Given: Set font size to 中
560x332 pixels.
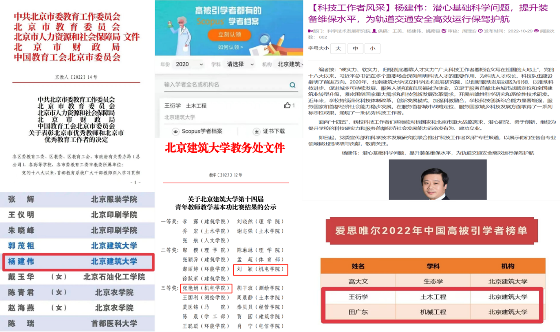Looking at the screenshot, I should tap(356, 49).
